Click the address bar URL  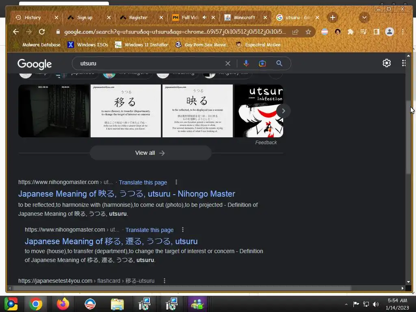tap(175, 32)
